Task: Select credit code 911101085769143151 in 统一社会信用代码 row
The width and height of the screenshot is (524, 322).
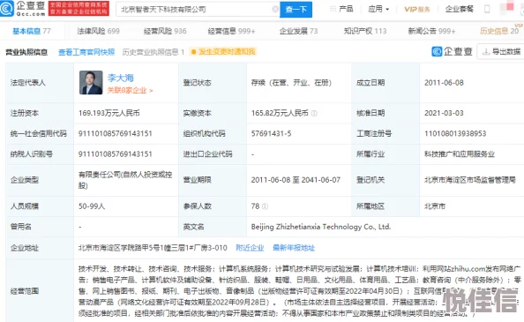Action: point(116,133)
